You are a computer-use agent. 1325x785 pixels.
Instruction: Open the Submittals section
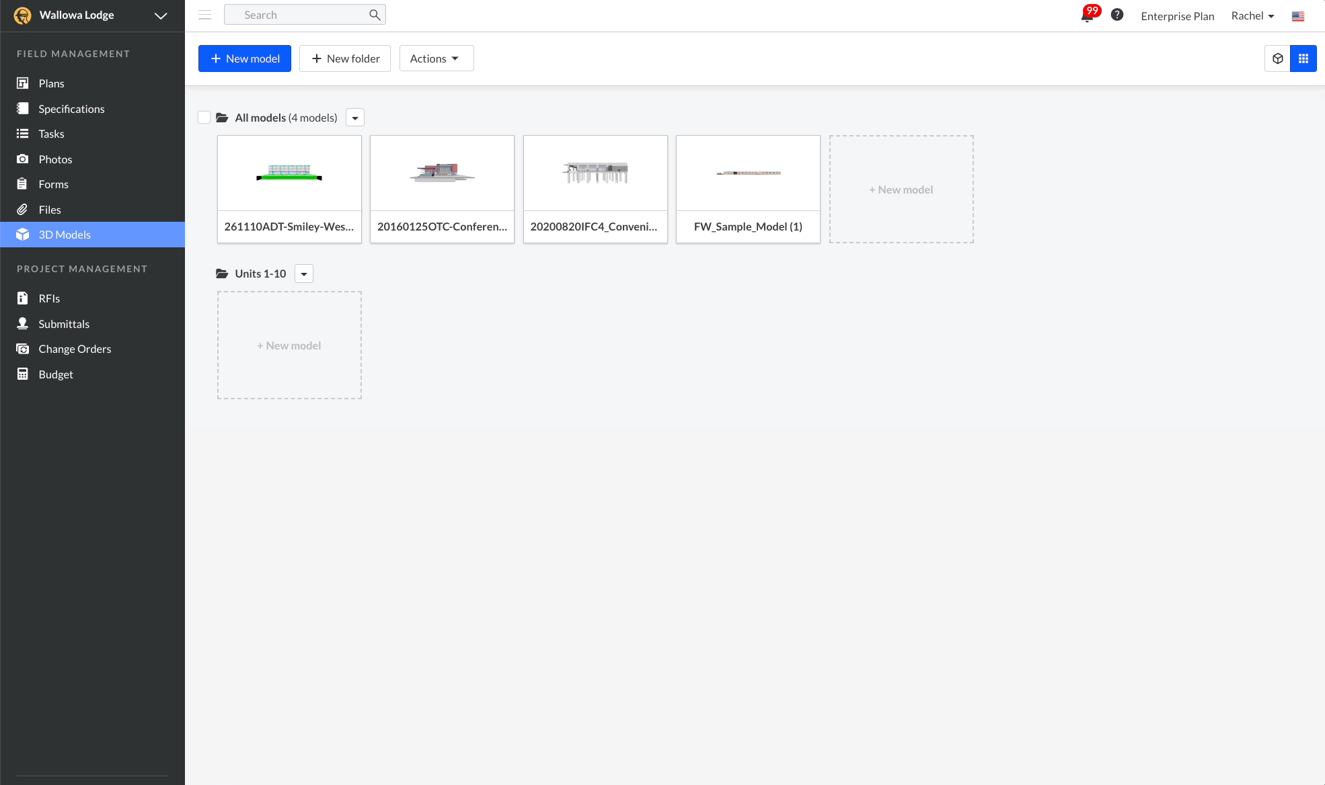22,323
